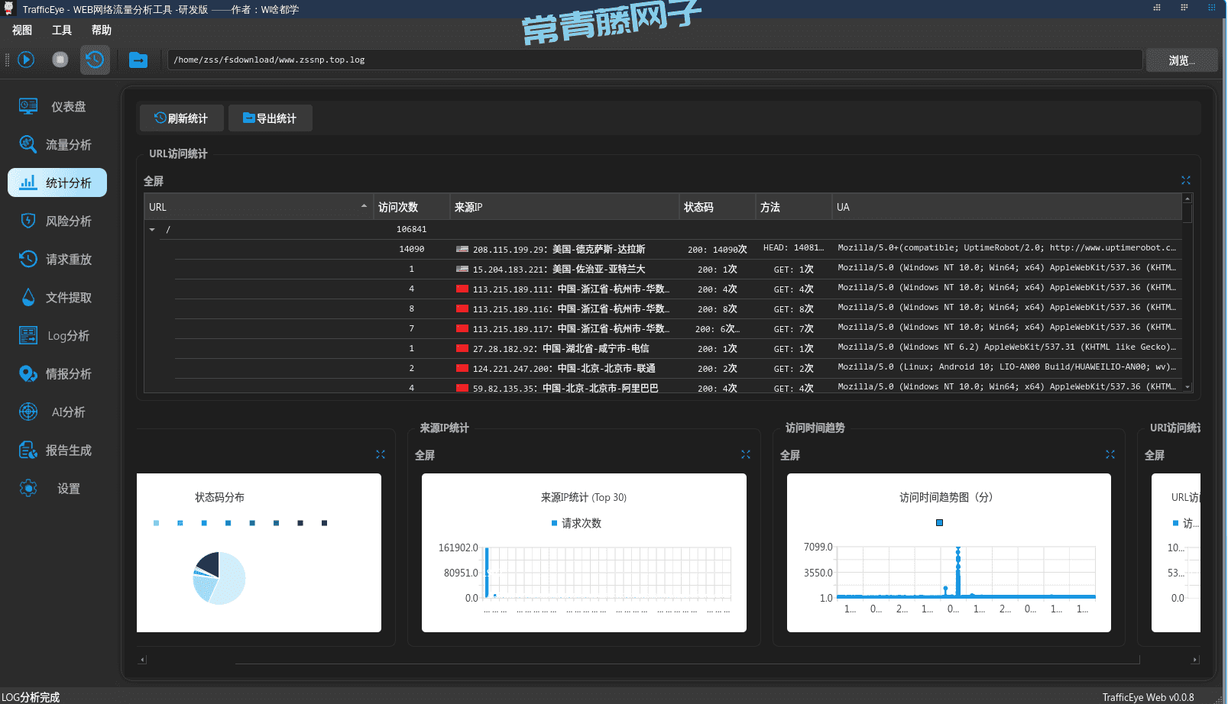Click the history clock toolbar icon
This screenshot has width=1228, height=704.
pos(95,60)
